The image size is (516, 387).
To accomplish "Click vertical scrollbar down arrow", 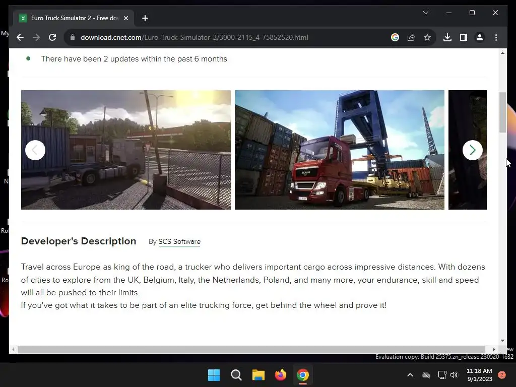I will click(x=502, y=341).
